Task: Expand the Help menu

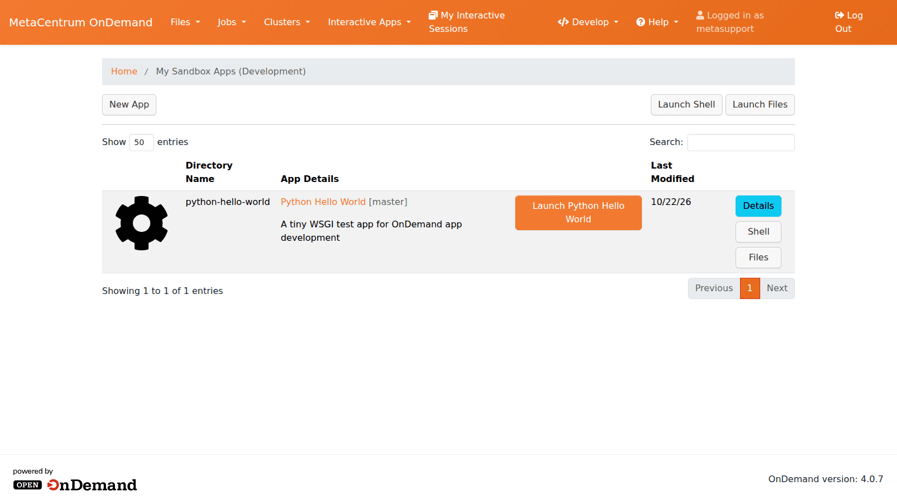Action: tap(657, 22)
